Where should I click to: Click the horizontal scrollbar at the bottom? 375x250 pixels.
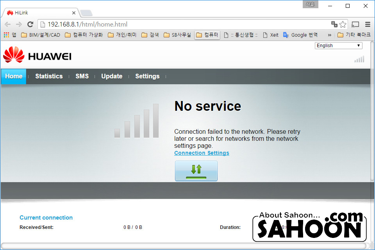[x=184, y=246]
